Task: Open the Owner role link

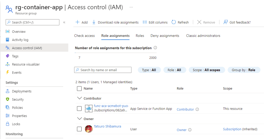Action: 181,130
